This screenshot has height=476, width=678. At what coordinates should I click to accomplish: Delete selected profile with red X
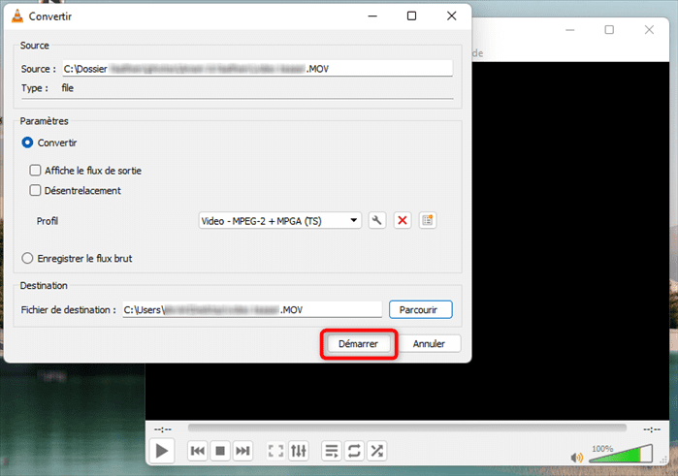pos(403,220)
